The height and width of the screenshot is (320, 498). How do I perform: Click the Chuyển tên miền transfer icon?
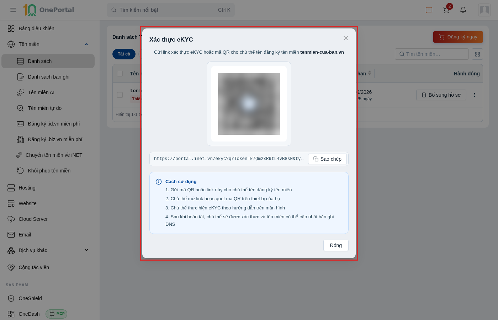pos(19,155)
